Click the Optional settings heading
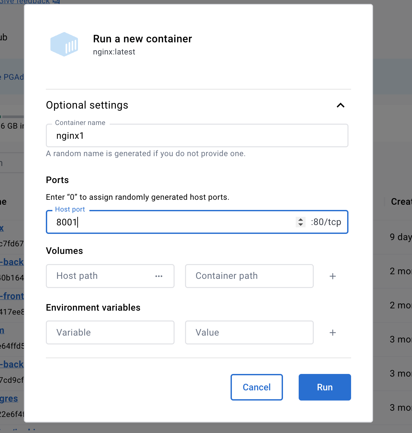The width and height of the screenshot is (412, 433). 87,105
